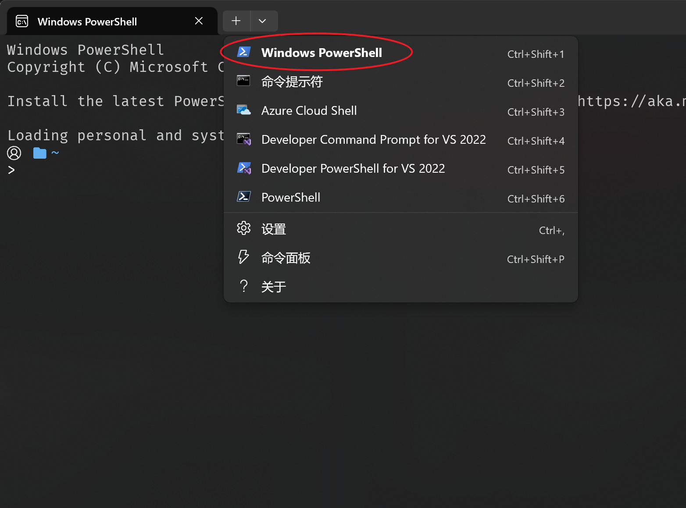686x508 pixels.
Task: Click the Ctrl+, shortcut label for 设置
Action: (x=552, y=231)
